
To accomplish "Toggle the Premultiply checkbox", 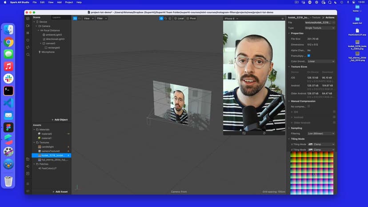I will point(309,56).
